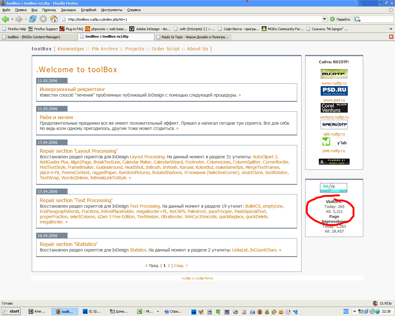395x316 pixels.
Task: Visit the ventura.rudtp.ru link
Action: 334,117
